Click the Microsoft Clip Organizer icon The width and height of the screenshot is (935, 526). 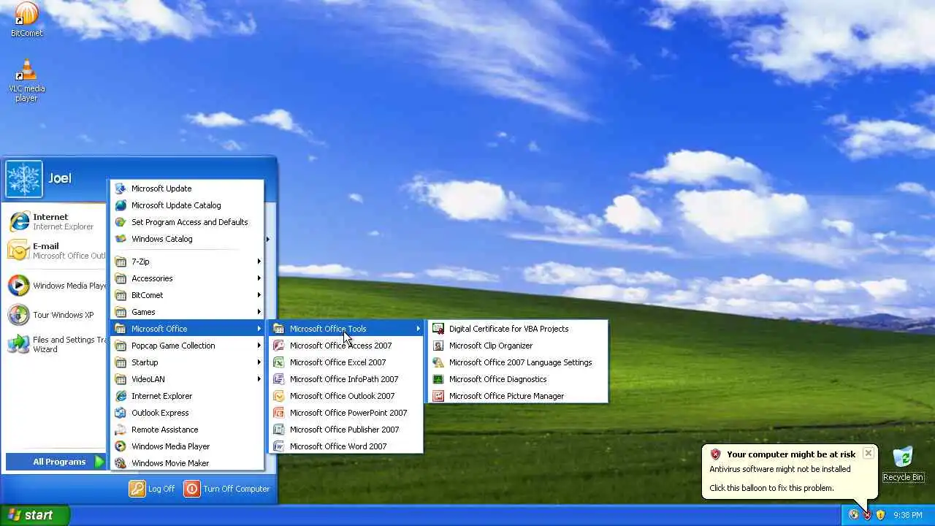pyautogui.click(x=438, y=346)
